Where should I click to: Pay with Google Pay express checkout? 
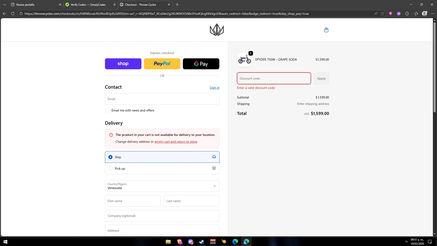click(x=201, y=64)
